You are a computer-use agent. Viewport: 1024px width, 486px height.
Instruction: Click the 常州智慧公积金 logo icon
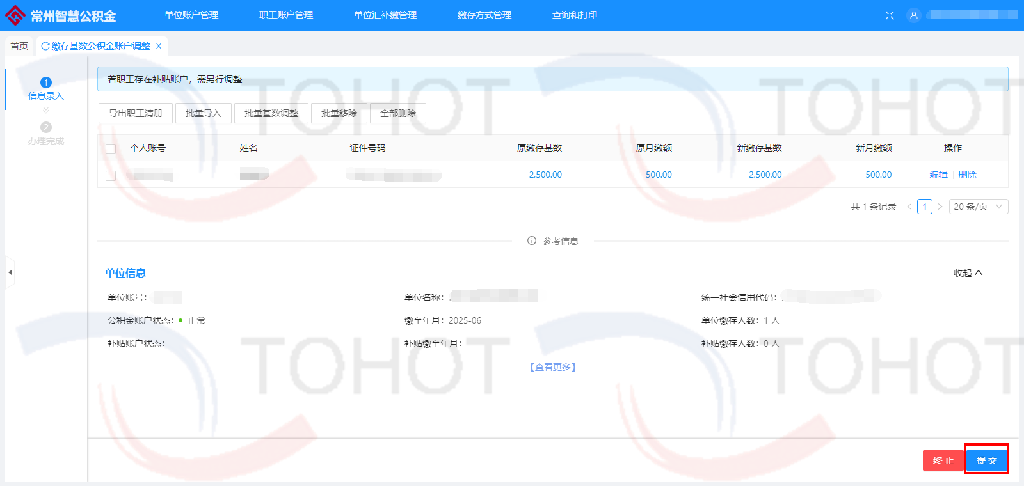15,15
